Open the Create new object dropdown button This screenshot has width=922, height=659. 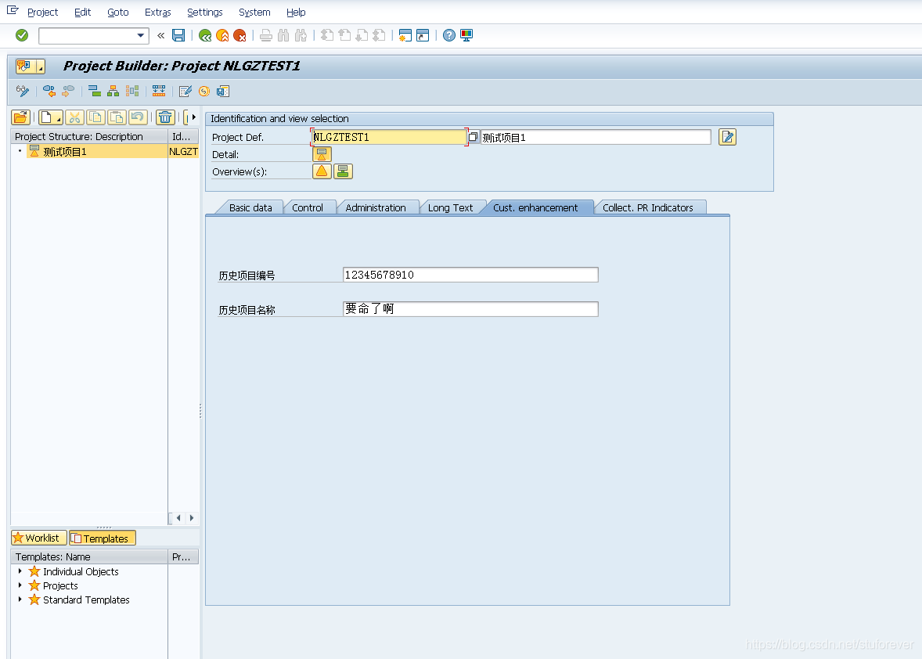51,117
